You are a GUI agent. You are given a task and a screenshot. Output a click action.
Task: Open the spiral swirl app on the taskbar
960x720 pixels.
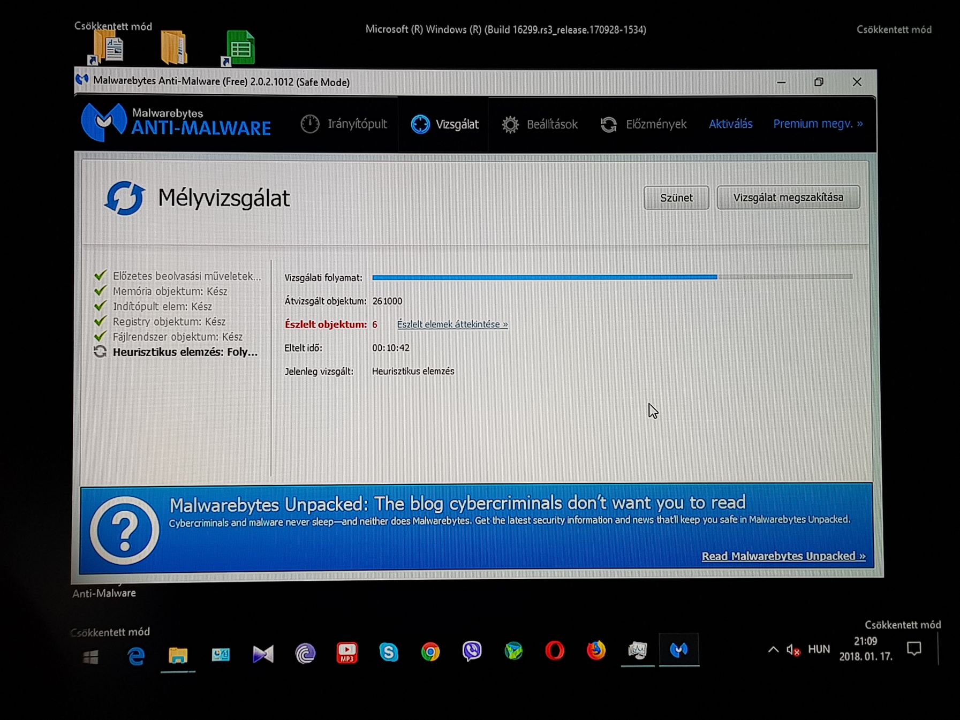click(305, 653)
